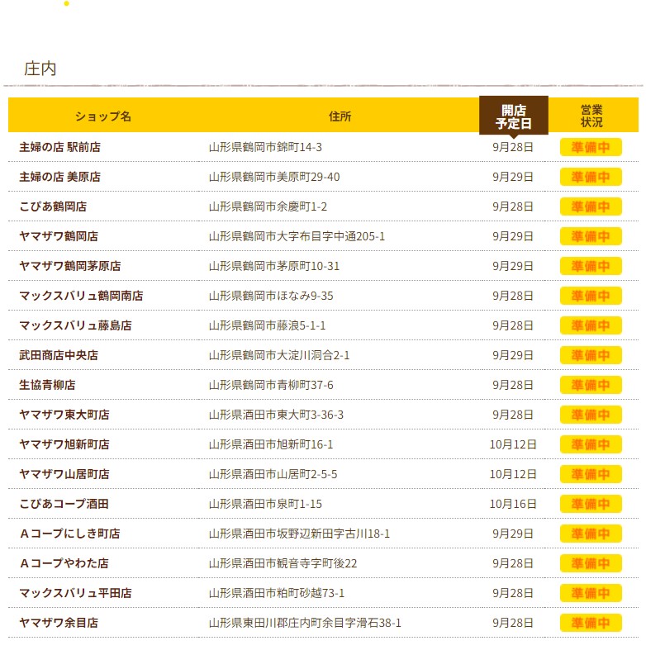Select shop name マックスバリュ鶴岡南店
This screenshot has width=646, height=650.
(81, 296)
